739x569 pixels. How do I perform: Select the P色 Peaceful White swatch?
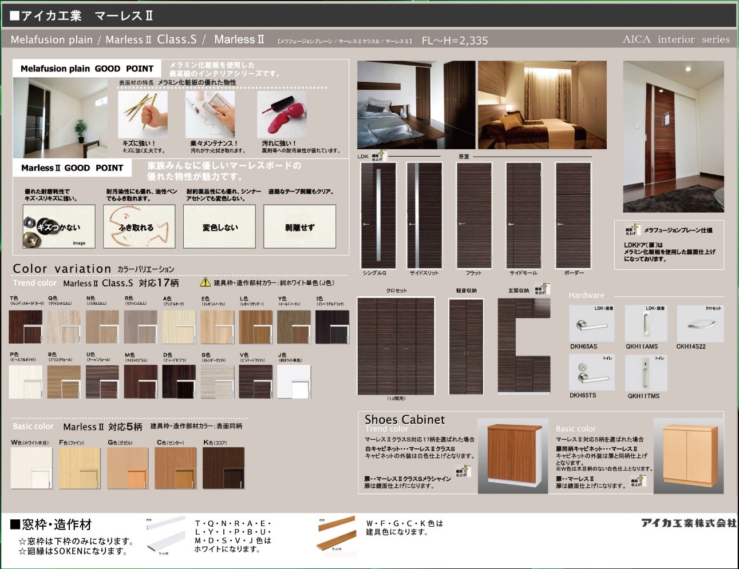tap(25, 381)
